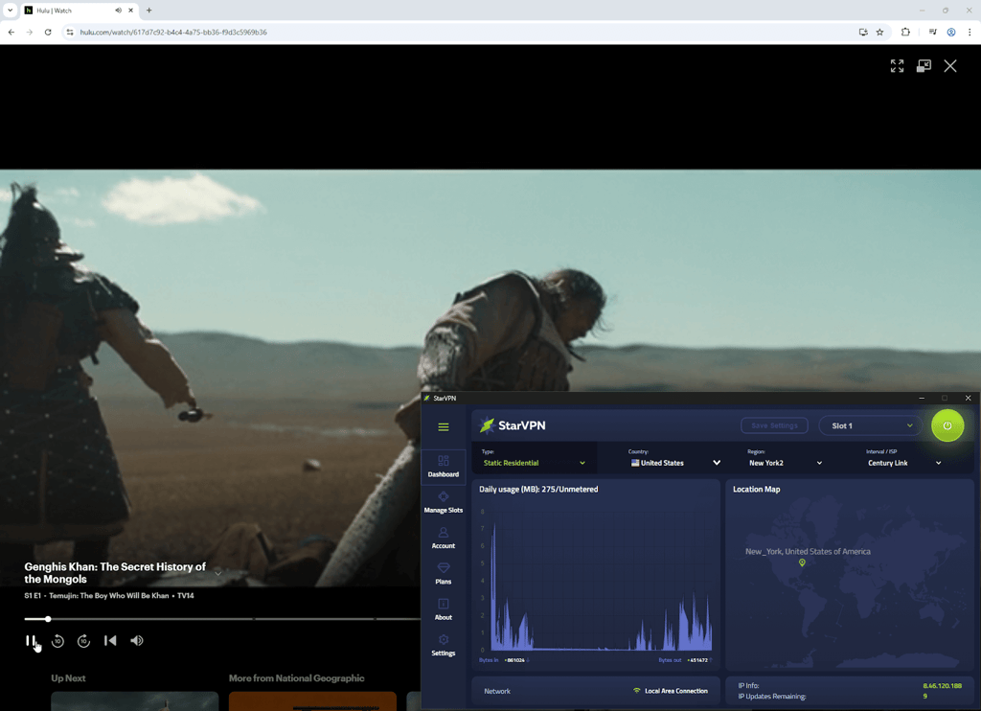Mute the Hulu player volume
Viewport: 981px width, 711px height.
pyautogui.click(x=136, y=640)
